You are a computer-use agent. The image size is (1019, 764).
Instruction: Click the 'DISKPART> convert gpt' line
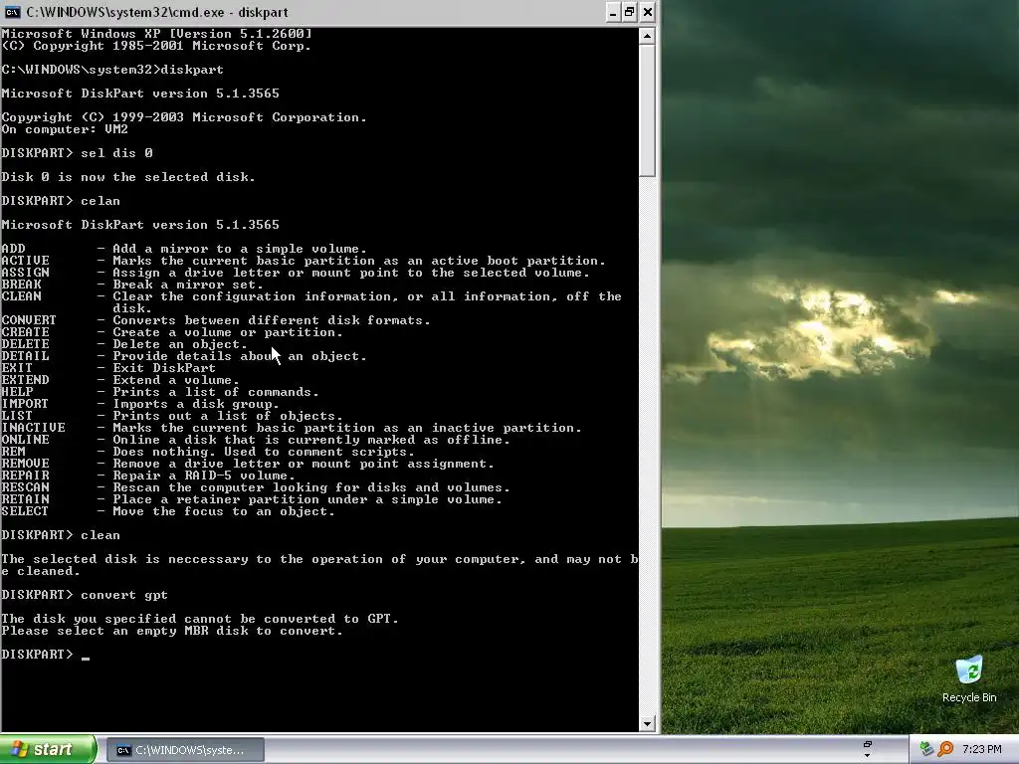pos(85,595)
